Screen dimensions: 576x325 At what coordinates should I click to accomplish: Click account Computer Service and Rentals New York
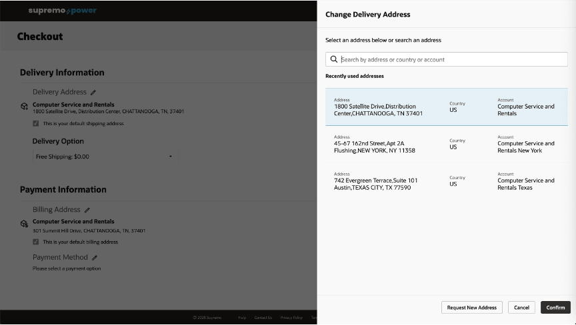pos(526,147)
